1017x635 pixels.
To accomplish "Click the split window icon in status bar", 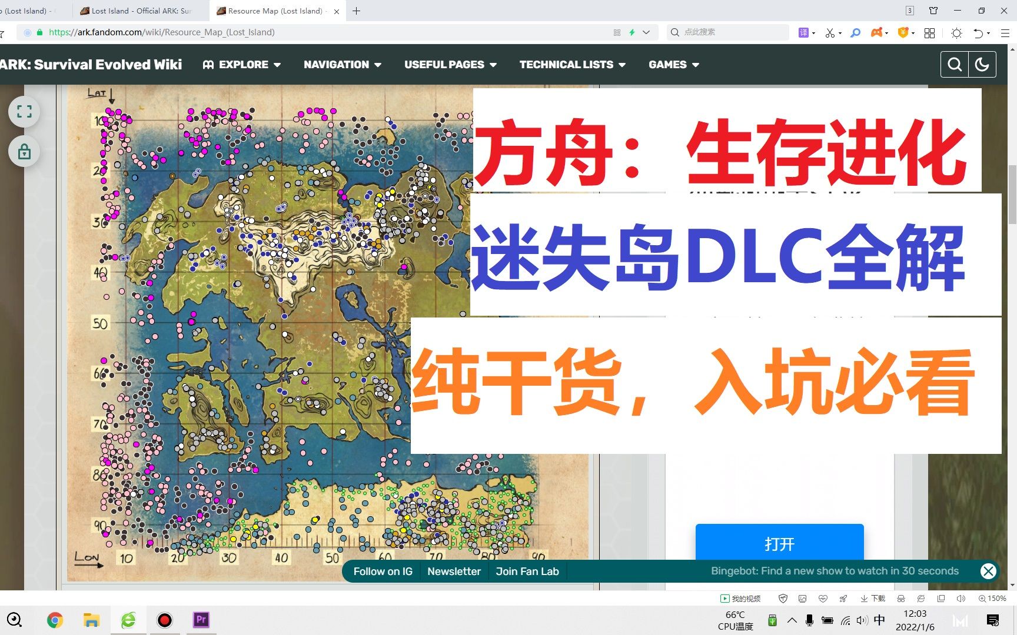I will click(x=941, y=599).
